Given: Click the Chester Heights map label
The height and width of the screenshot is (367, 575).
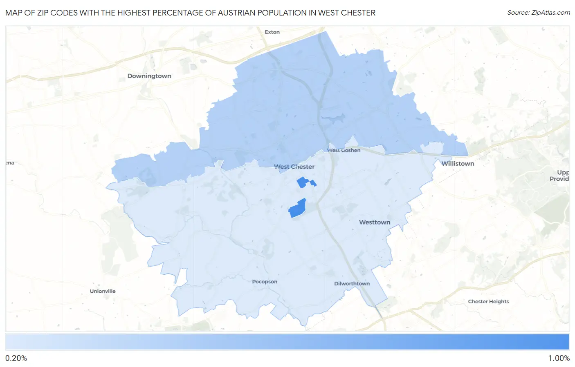Looking at the screenshot, I should point(488,302).
